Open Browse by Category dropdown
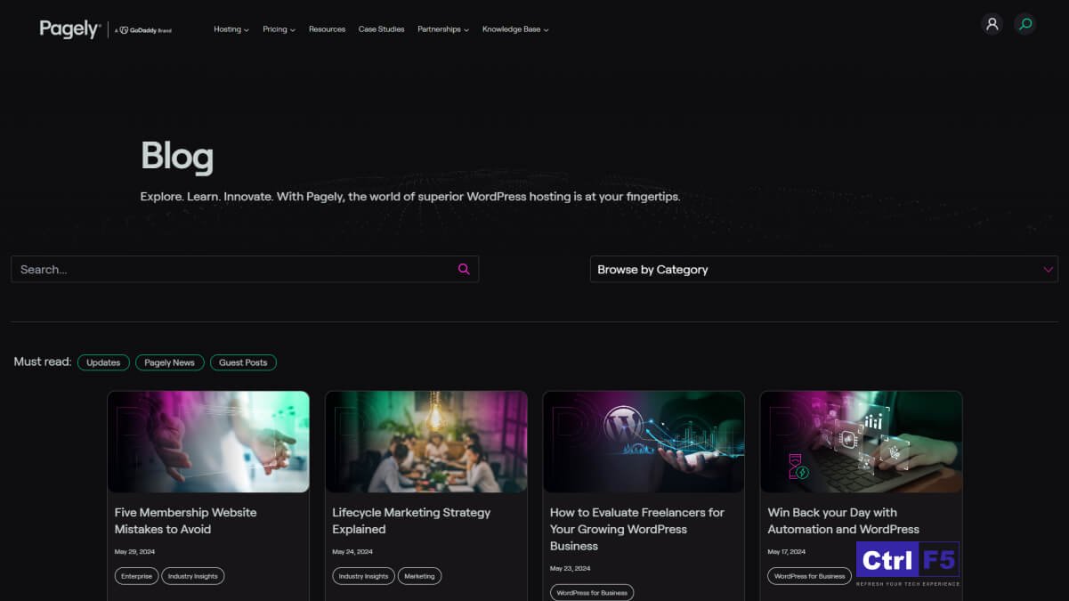 point(823,269)
